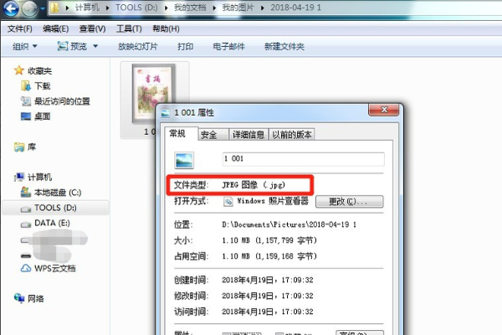Screen dimensions: 502x335
Task: Open the 以前的版本 tab
Action: tap(292, 135)
